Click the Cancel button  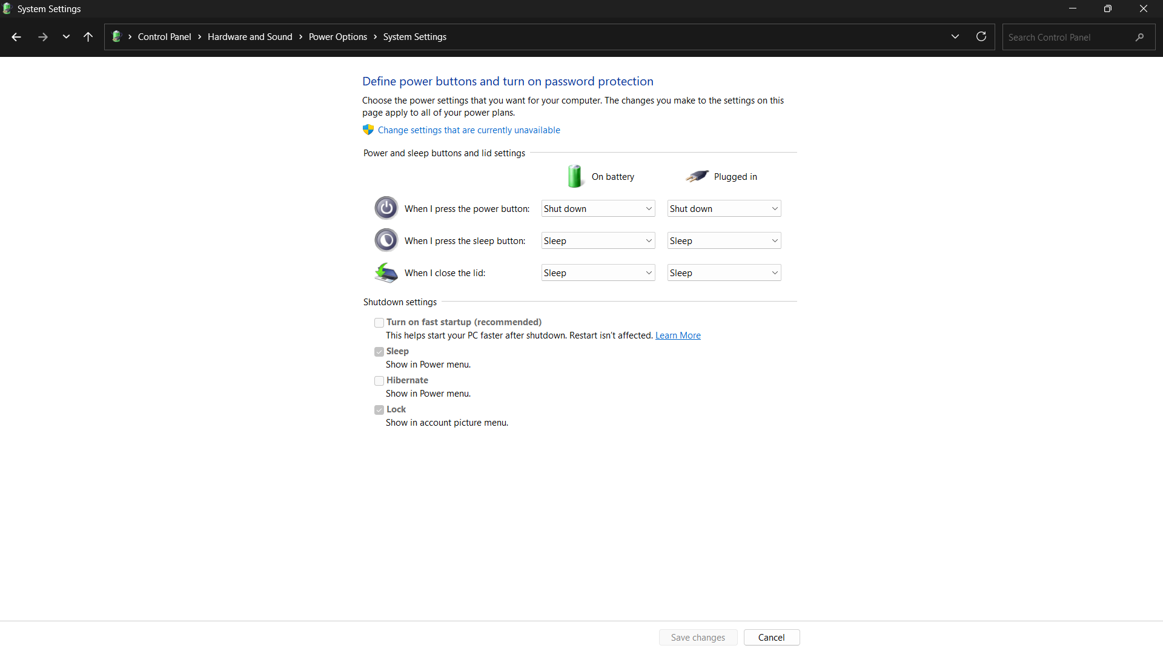click(x=771, y=638)
